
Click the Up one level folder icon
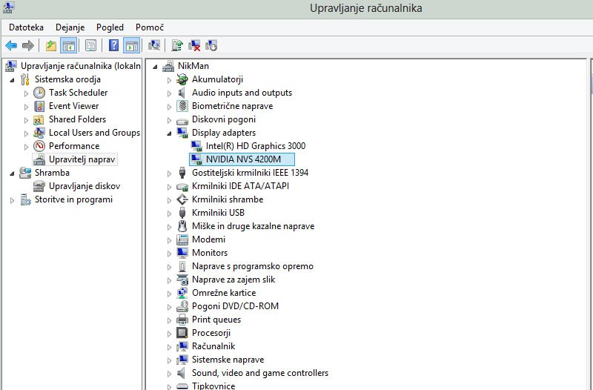[x=50, y=46]
